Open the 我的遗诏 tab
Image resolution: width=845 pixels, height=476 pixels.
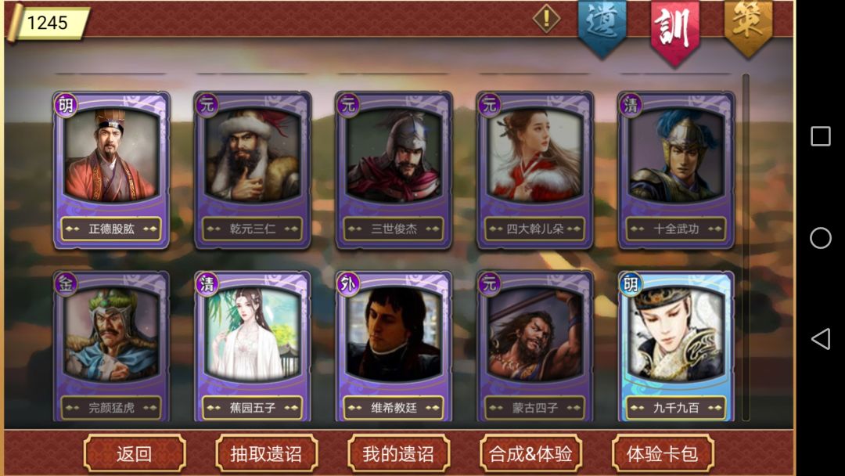(x=399, y=453)
